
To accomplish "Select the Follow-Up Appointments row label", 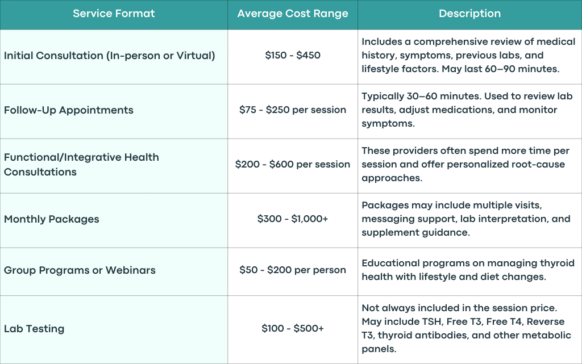I will (x=69, y=110).
